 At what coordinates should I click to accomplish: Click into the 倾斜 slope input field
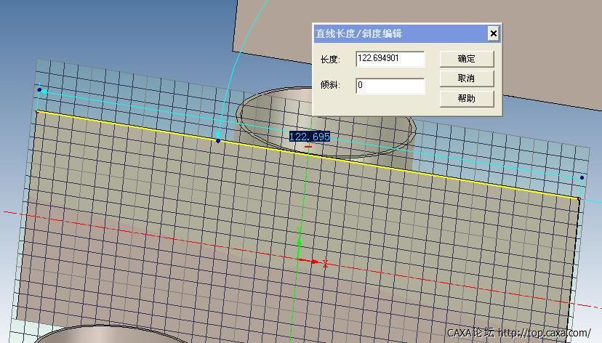pos(390,86)
